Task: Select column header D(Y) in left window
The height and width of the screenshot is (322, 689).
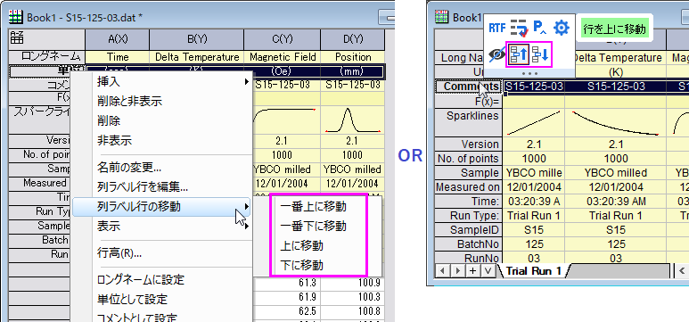Action: coord(353,39)
